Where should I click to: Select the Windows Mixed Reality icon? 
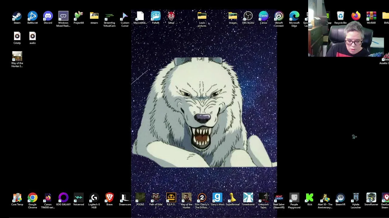(63, 16)
